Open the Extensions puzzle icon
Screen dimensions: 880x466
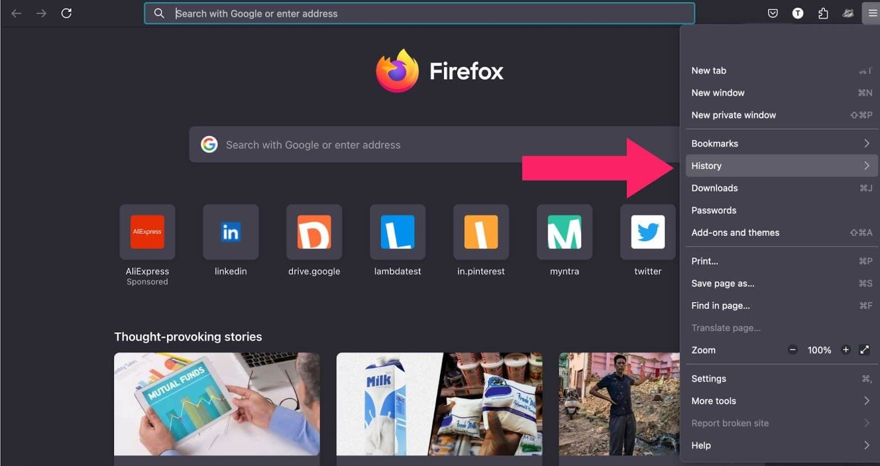[823, 13]
